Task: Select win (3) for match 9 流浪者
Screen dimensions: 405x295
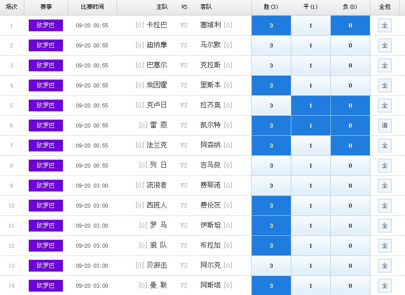Action: pos(271,186)
